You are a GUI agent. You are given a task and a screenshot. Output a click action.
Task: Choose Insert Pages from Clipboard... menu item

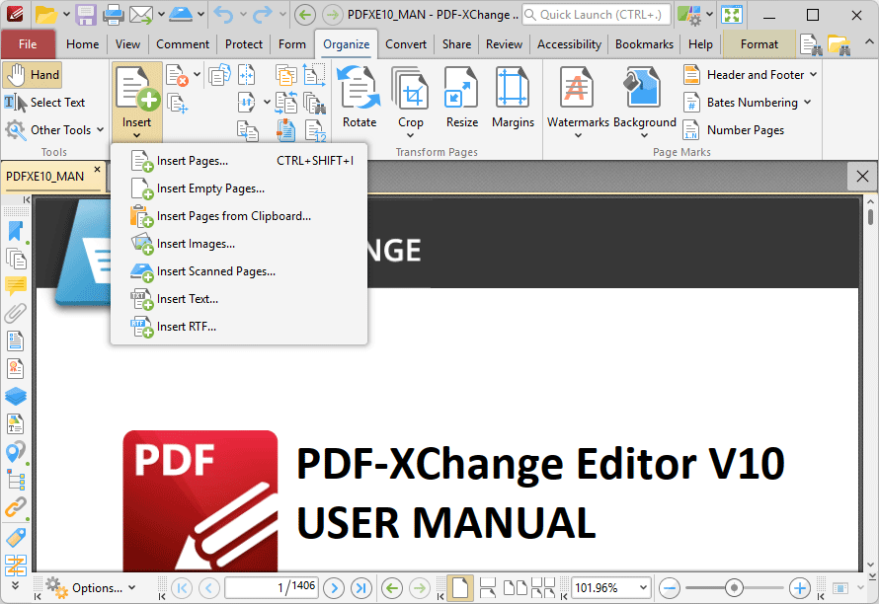[239, 216]
